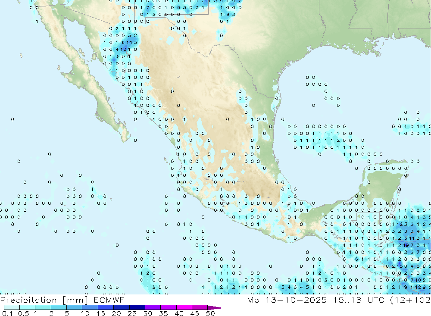Click the '20' legend value label
The width and height of the screenshot is (431, 316).
coord(116,313)
